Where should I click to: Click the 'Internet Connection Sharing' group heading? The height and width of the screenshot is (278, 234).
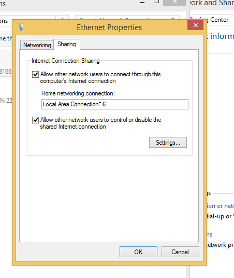pyautogui.click(x=66, y=61)
